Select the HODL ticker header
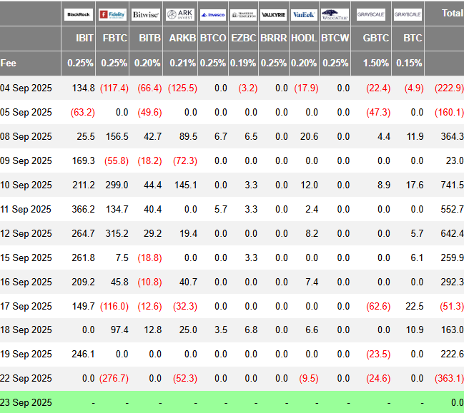The width and height of the screenshot is (464, 413). coord(304,39)
